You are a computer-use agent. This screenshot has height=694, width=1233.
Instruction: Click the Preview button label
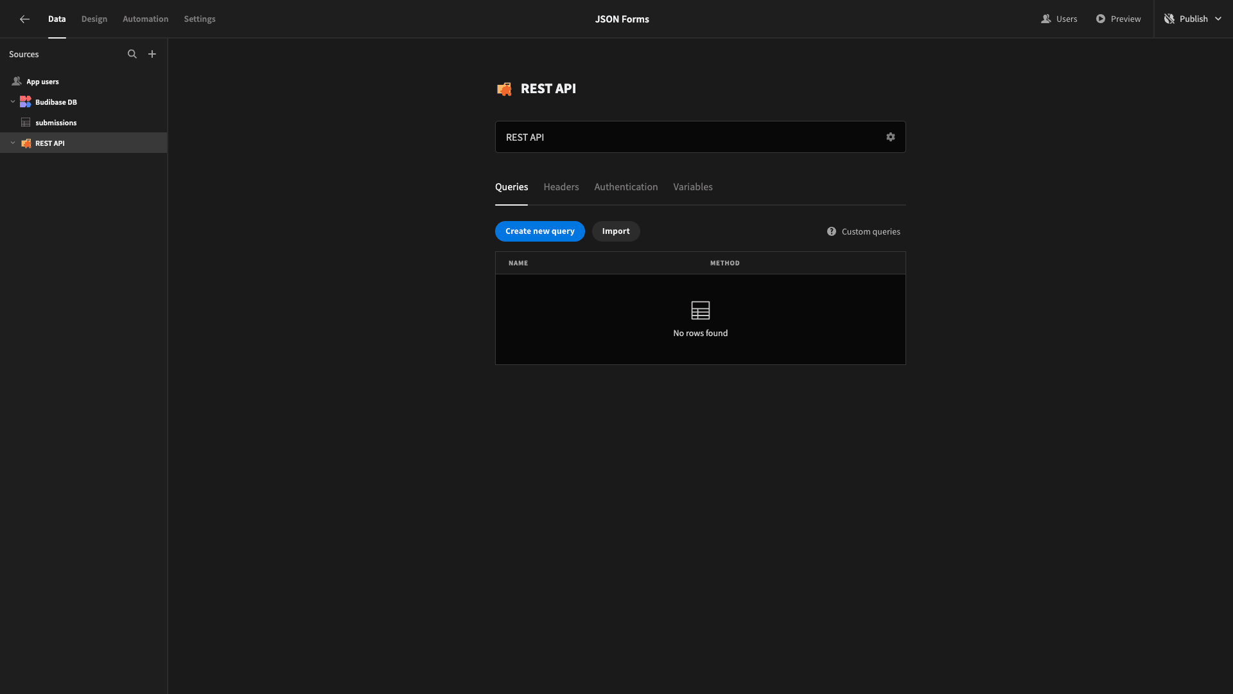pyautogui.click(x=1126, y=19)
